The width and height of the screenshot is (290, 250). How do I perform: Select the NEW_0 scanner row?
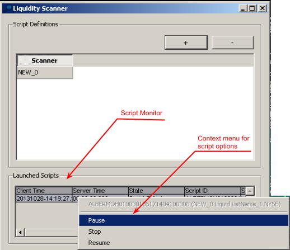tap(45, 72)
